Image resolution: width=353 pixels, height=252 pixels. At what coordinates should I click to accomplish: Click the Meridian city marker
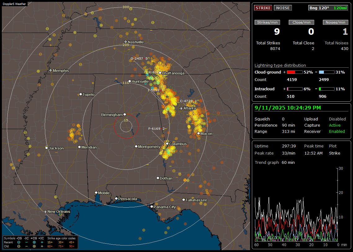tap(79, 147)
